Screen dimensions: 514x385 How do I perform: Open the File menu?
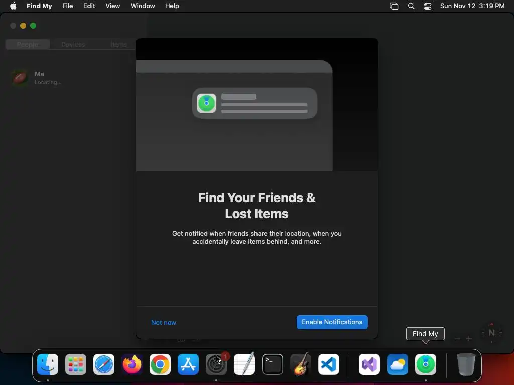(x=68, y=6)
